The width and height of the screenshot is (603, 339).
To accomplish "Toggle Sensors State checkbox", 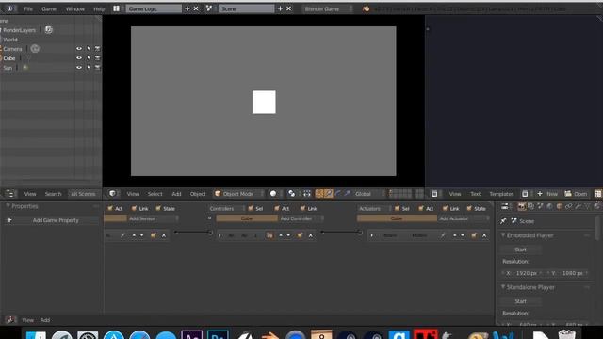I will pos(158,208).
